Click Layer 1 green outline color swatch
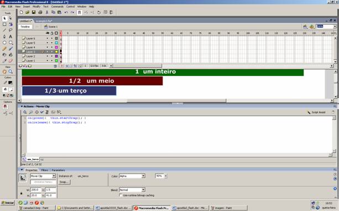The height and width of the screenshot is (211, 339). click(56, 61)
